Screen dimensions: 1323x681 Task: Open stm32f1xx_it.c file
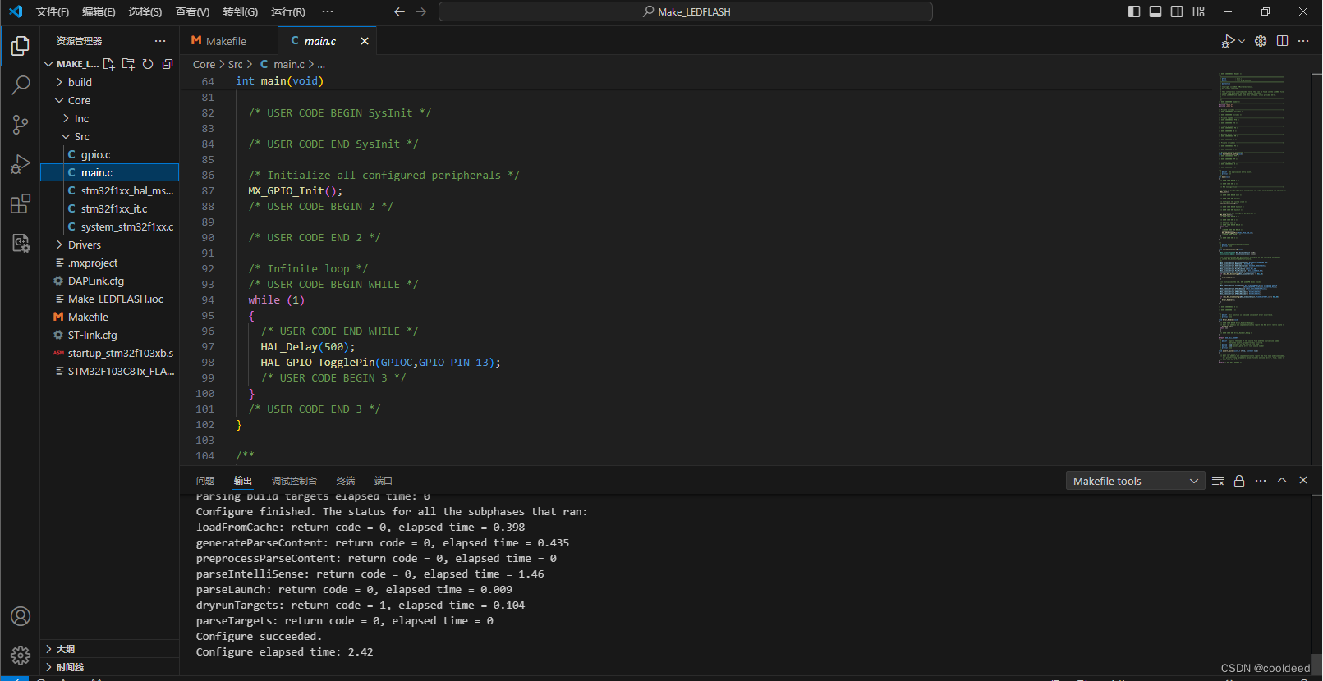110,208
